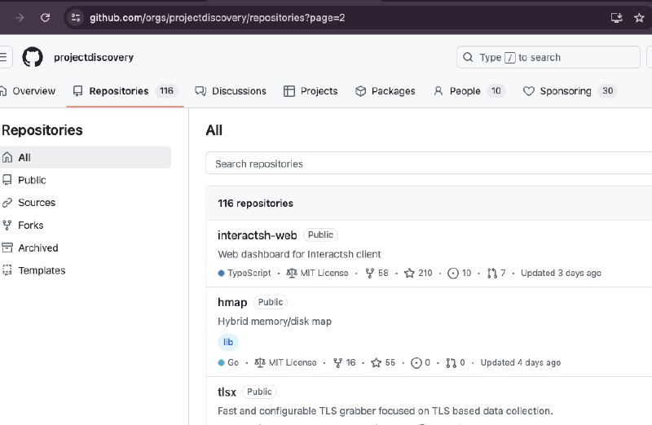Go forward with the browser arrow
The height and width of the screenshot is (425, 652).
pyautogui.click(x=20, y=17)
